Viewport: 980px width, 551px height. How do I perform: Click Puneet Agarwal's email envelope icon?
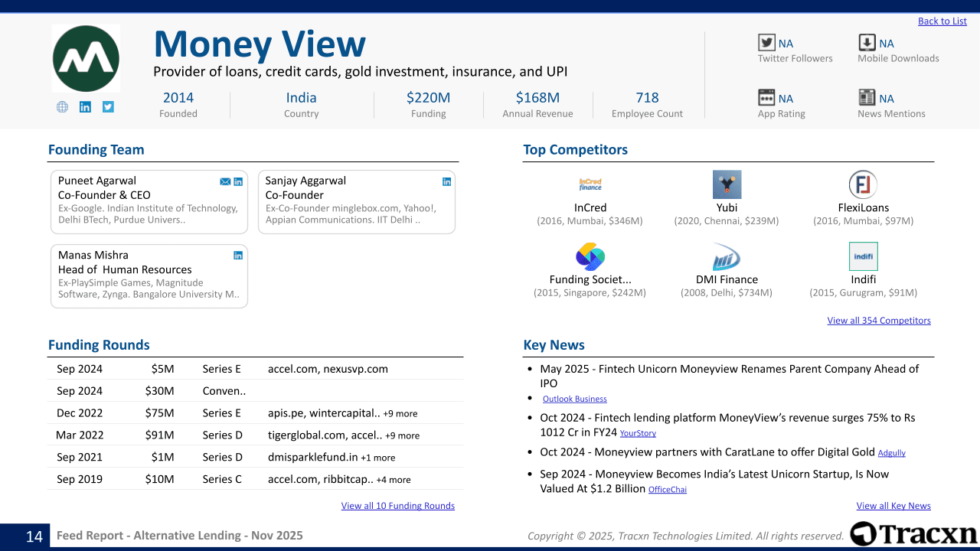(x=225, y=181)
